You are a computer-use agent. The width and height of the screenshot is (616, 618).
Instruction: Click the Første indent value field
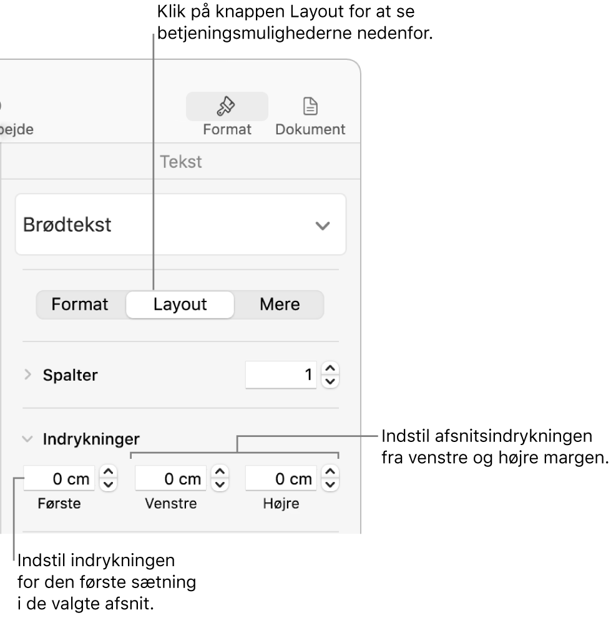coord(59,478)
